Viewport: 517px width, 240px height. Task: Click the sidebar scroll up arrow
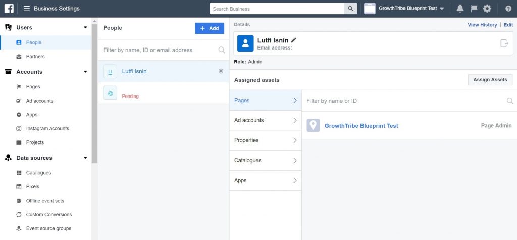94,21
